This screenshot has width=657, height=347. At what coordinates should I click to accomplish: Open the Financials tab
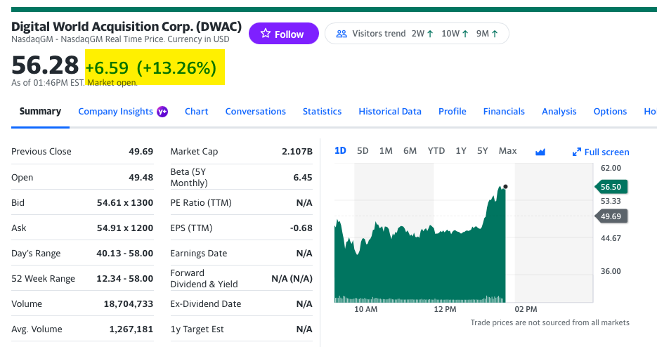pos(504,112)
